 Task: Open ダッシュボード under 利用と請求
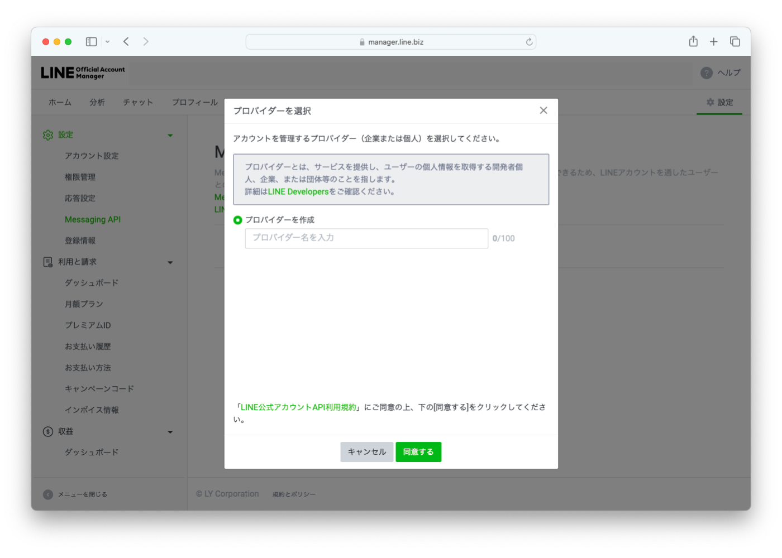[x=92, y=283]
